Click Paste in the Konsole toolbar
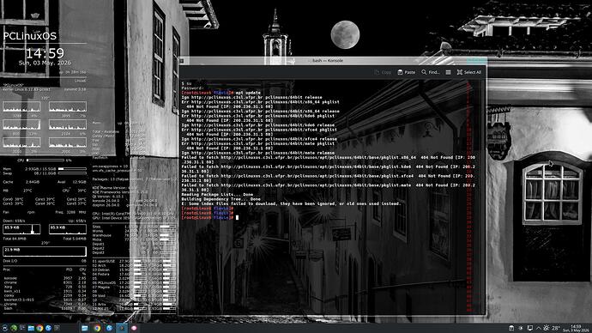Screen dimensions: 592x333 406,72
